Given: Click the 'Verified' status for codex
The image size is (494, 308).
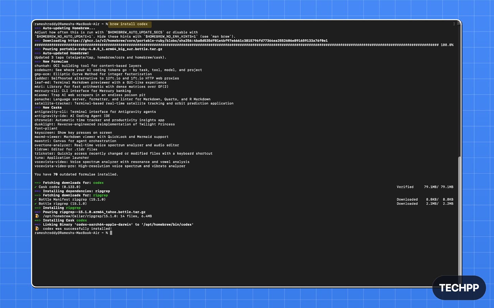Looking at the screenshot, I should pos(405,187).
